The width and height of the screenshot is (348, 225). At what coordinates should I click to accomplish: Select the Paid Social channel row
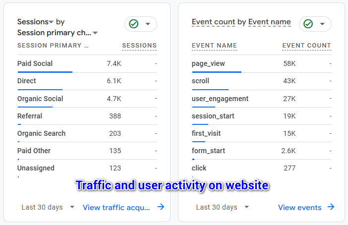[35, 63]
